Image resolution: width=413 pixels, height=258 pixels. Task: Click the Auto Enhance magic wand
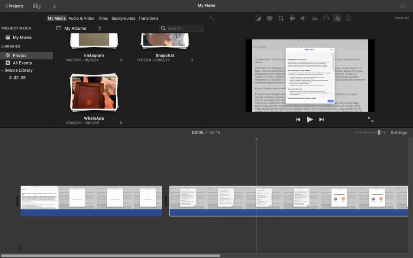[211, 18]
